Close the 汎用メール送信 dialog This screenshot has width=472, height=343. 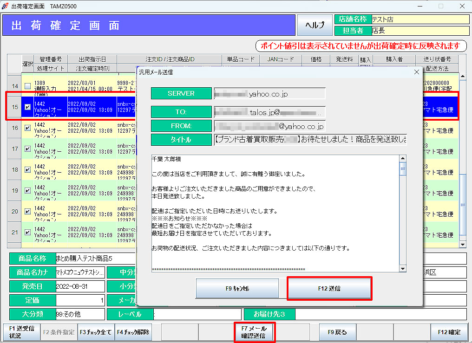(416, 72)
